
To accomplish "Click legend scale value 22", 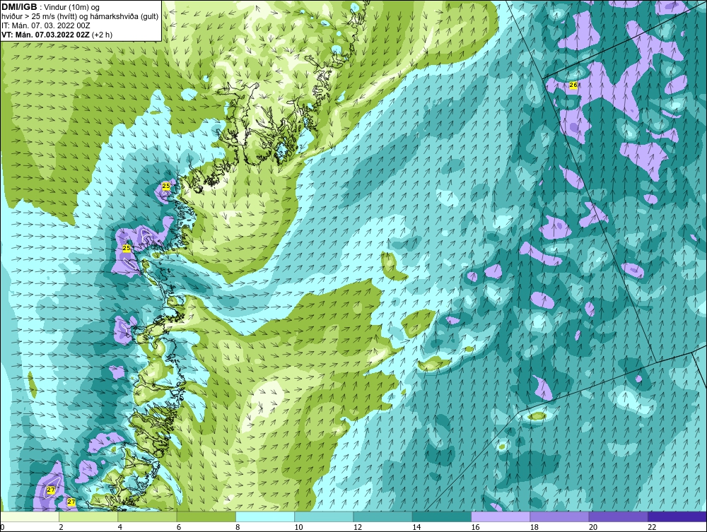I will tap(652, 528).
